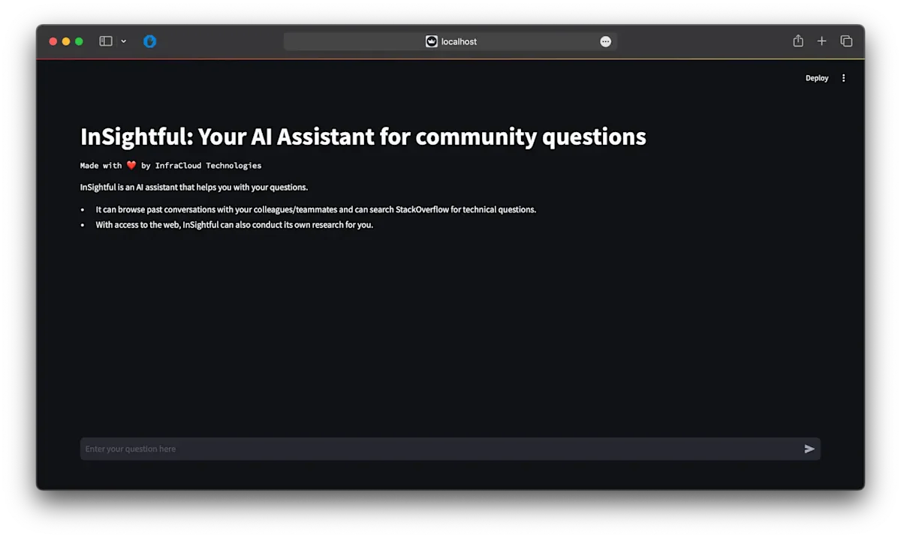Screen dimensions: 901x538
Task: Click the site icon beside localhost
Action: click(432, 41)
